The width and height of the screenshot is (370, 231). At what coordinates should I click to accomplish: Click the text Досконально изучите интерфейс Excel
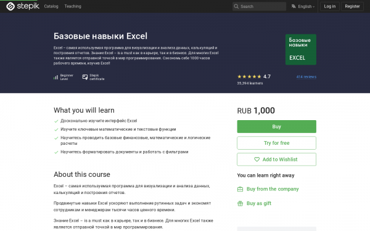point(99,121)
